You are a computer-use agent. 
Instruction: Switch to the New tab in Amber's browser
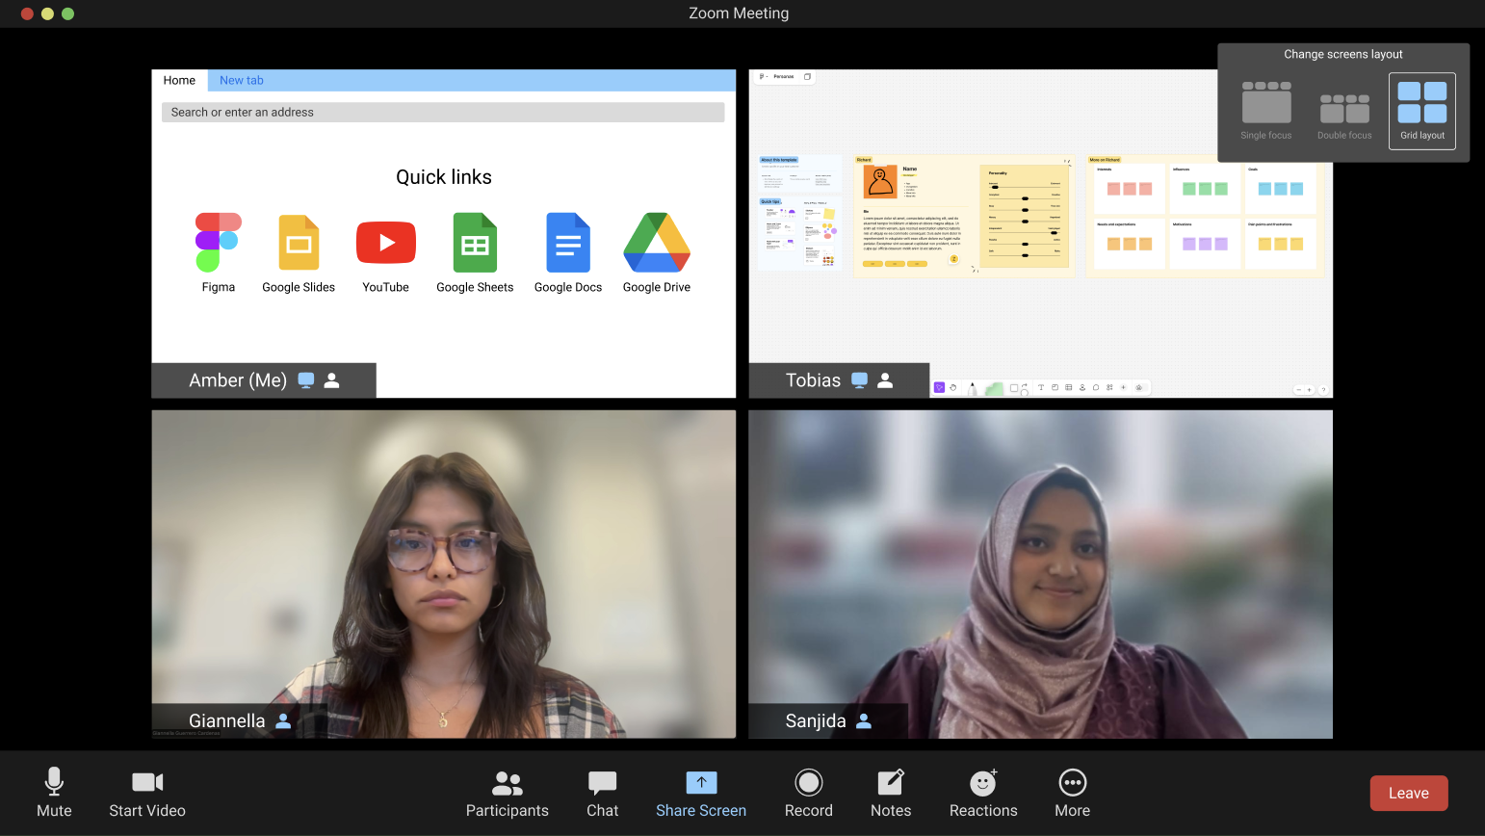pyautogui.click(x=241, y=80)
